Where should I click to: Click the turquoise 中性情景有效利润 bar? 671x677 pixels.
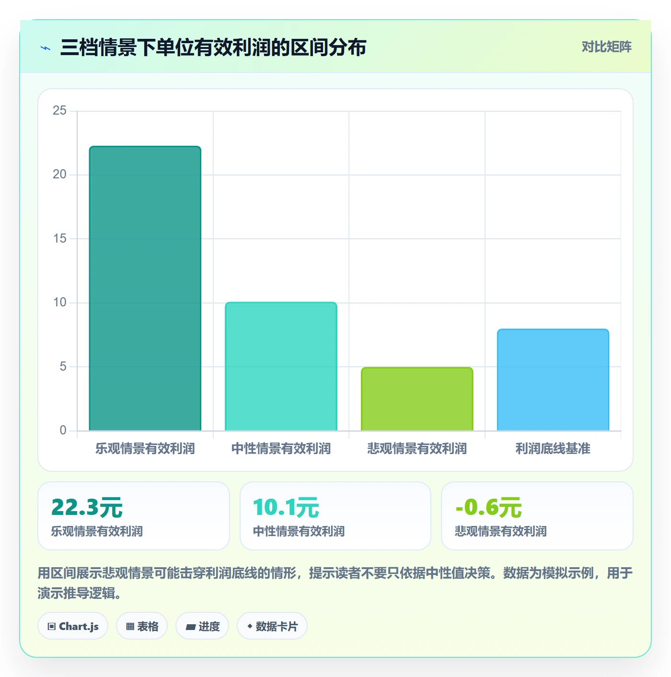(x=281, y=366)
